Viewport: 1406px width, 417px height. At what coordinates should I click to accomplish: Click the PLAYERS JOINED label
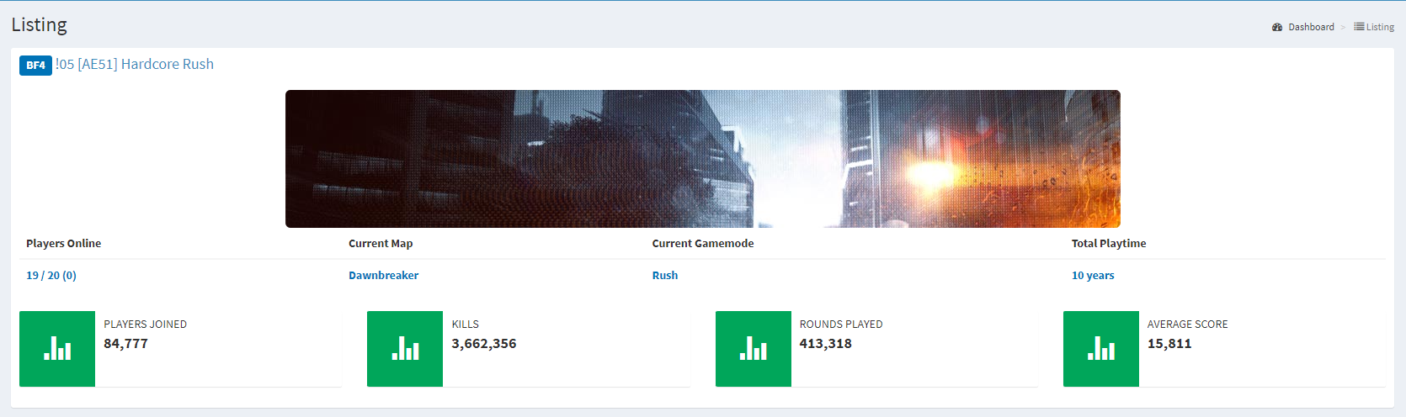click(146, 324)
